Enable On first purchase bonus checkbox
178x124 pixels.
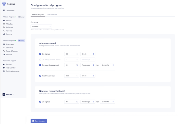[x=40, y=59]
